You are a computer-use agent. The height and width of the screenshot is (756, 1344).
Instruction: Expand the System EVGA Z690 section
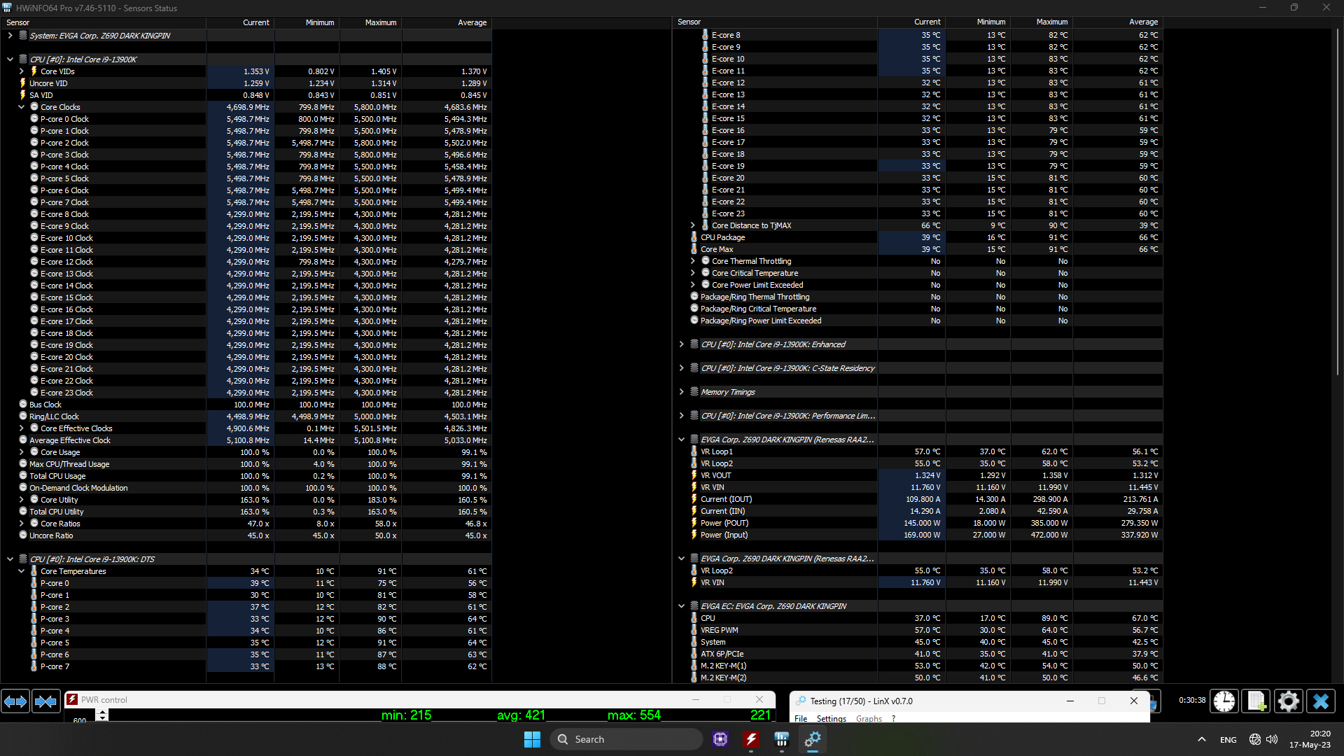[10, 36]
